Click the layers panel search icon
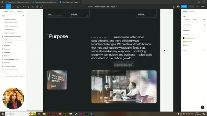The width and height of the screenshot is (207, 116). point(3,12)
